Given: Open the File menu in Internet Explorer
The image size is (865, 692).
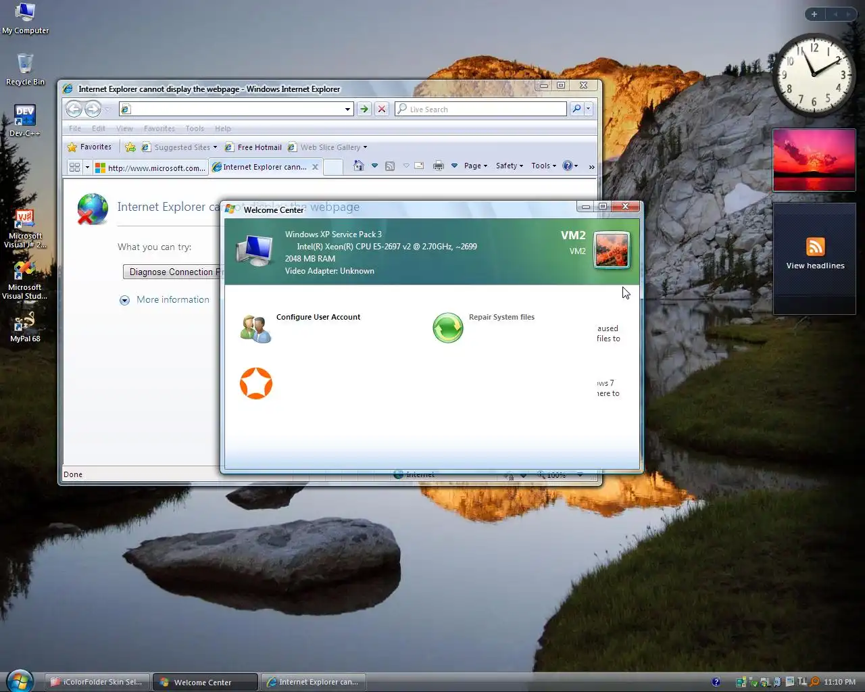Looking at the screenshot, I should [x=75, y=128].
